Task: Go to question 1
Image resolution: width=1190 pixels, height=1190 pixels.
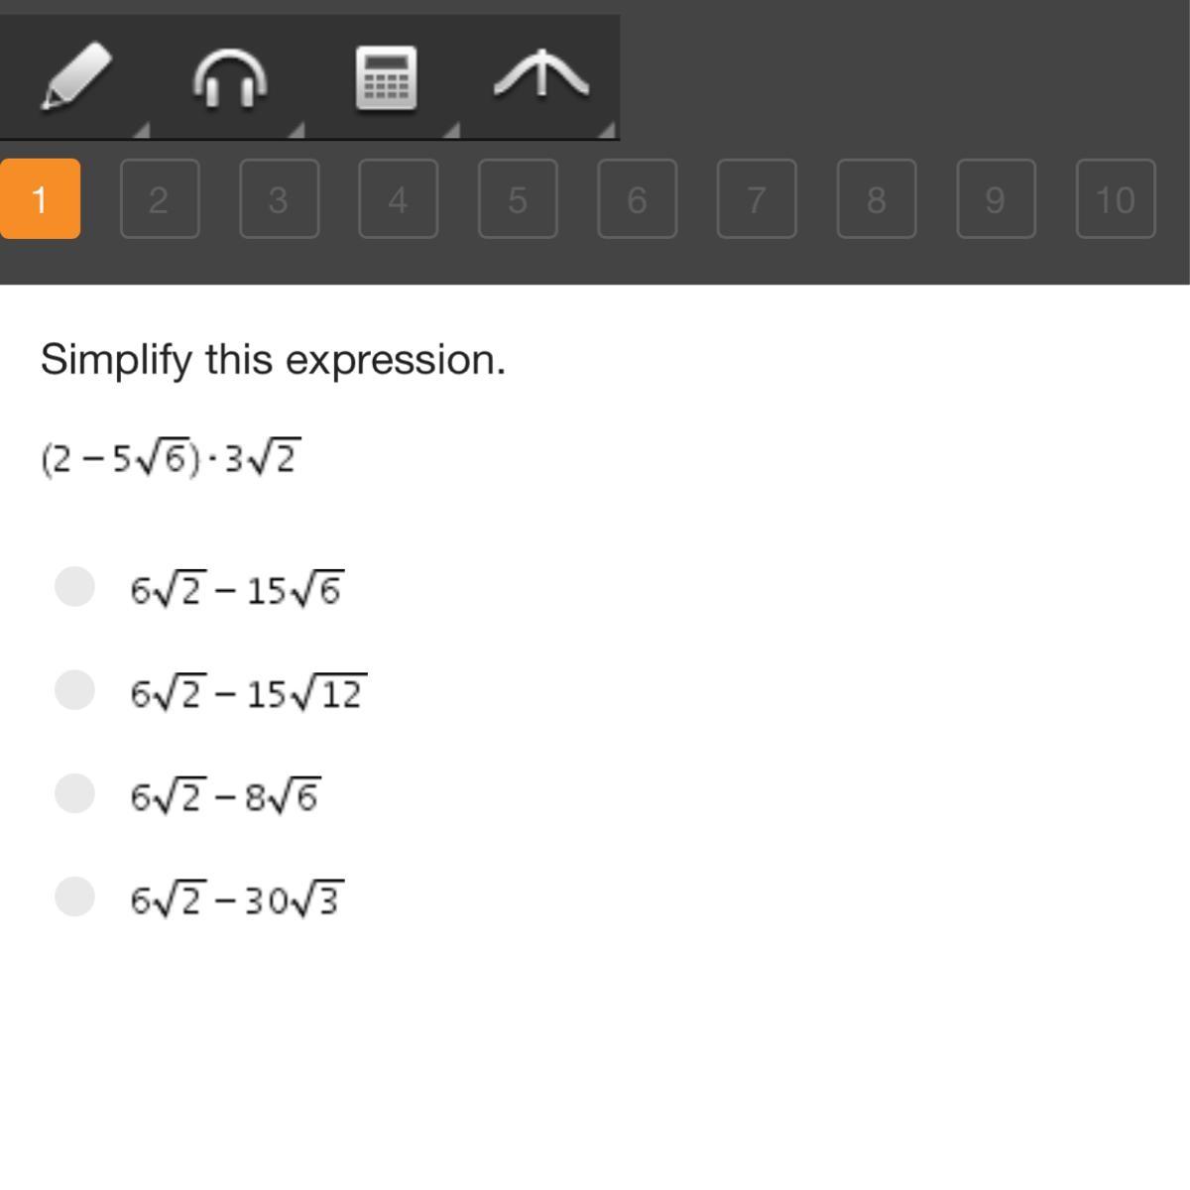Action: click(40, 199)
